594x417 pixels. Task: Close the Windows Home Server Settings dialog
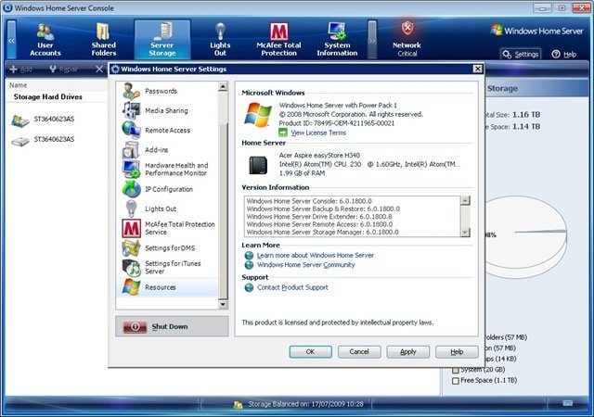pos(478,69)
